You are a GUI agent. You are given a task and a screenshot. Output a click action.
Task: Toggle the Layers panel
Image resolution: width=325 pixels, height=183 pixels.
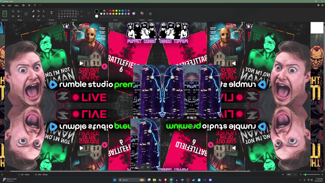tap(150, 13)
